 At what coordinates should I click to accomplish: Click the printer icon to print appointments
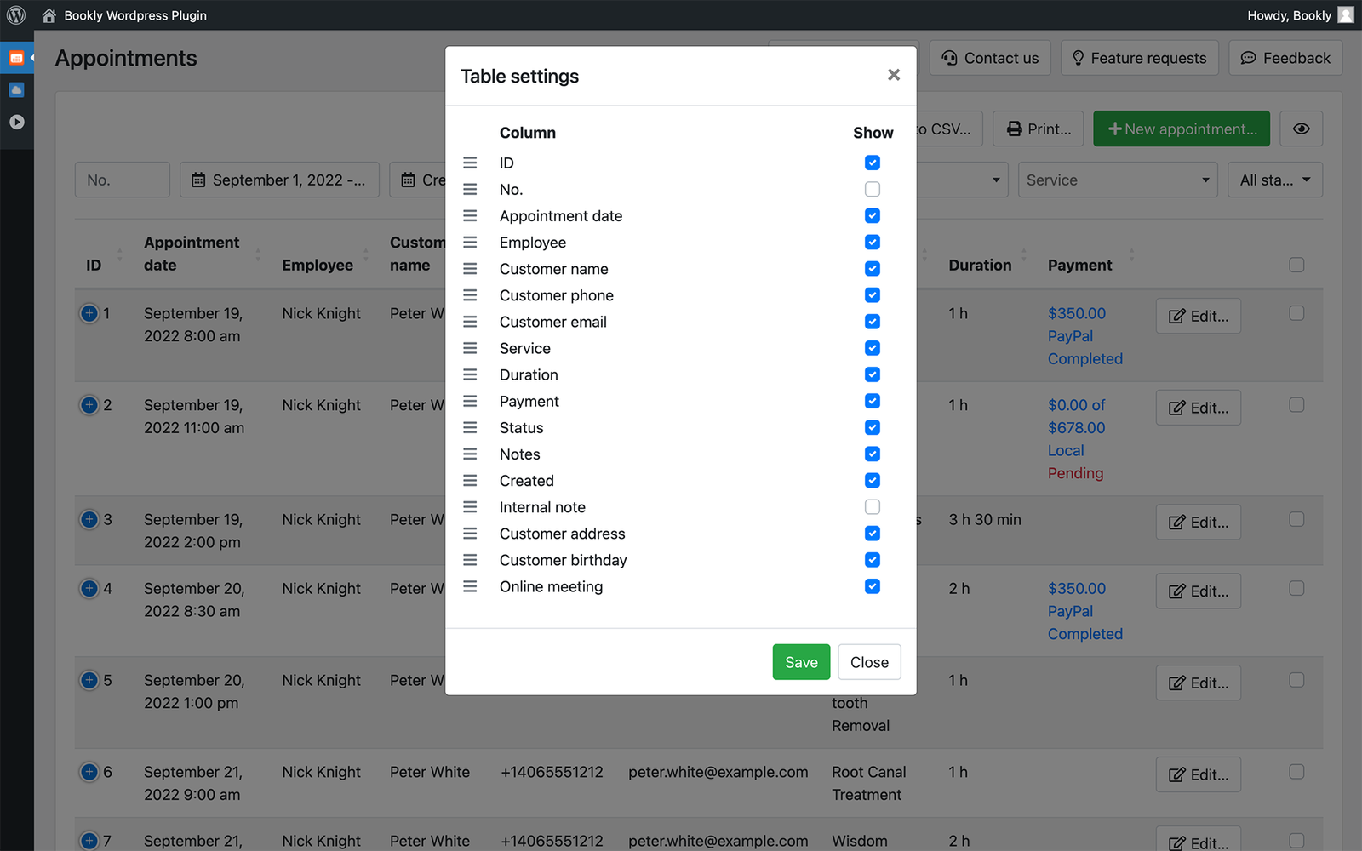[x=1013, y=129]
